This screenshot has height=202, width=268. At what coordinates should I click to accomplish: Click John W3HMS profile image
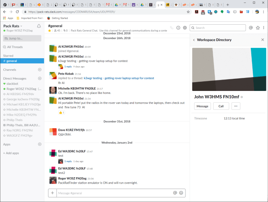(x=229, y=69)
